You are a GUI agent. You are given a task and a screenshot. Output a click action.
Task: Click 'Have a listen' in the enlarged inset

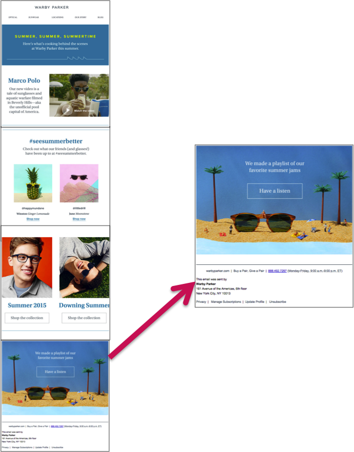click(x=275, y=191)
